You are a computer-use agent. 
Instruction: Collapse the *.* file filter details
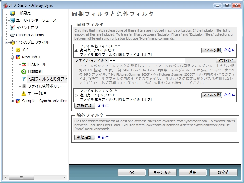(x=76, y=50)
